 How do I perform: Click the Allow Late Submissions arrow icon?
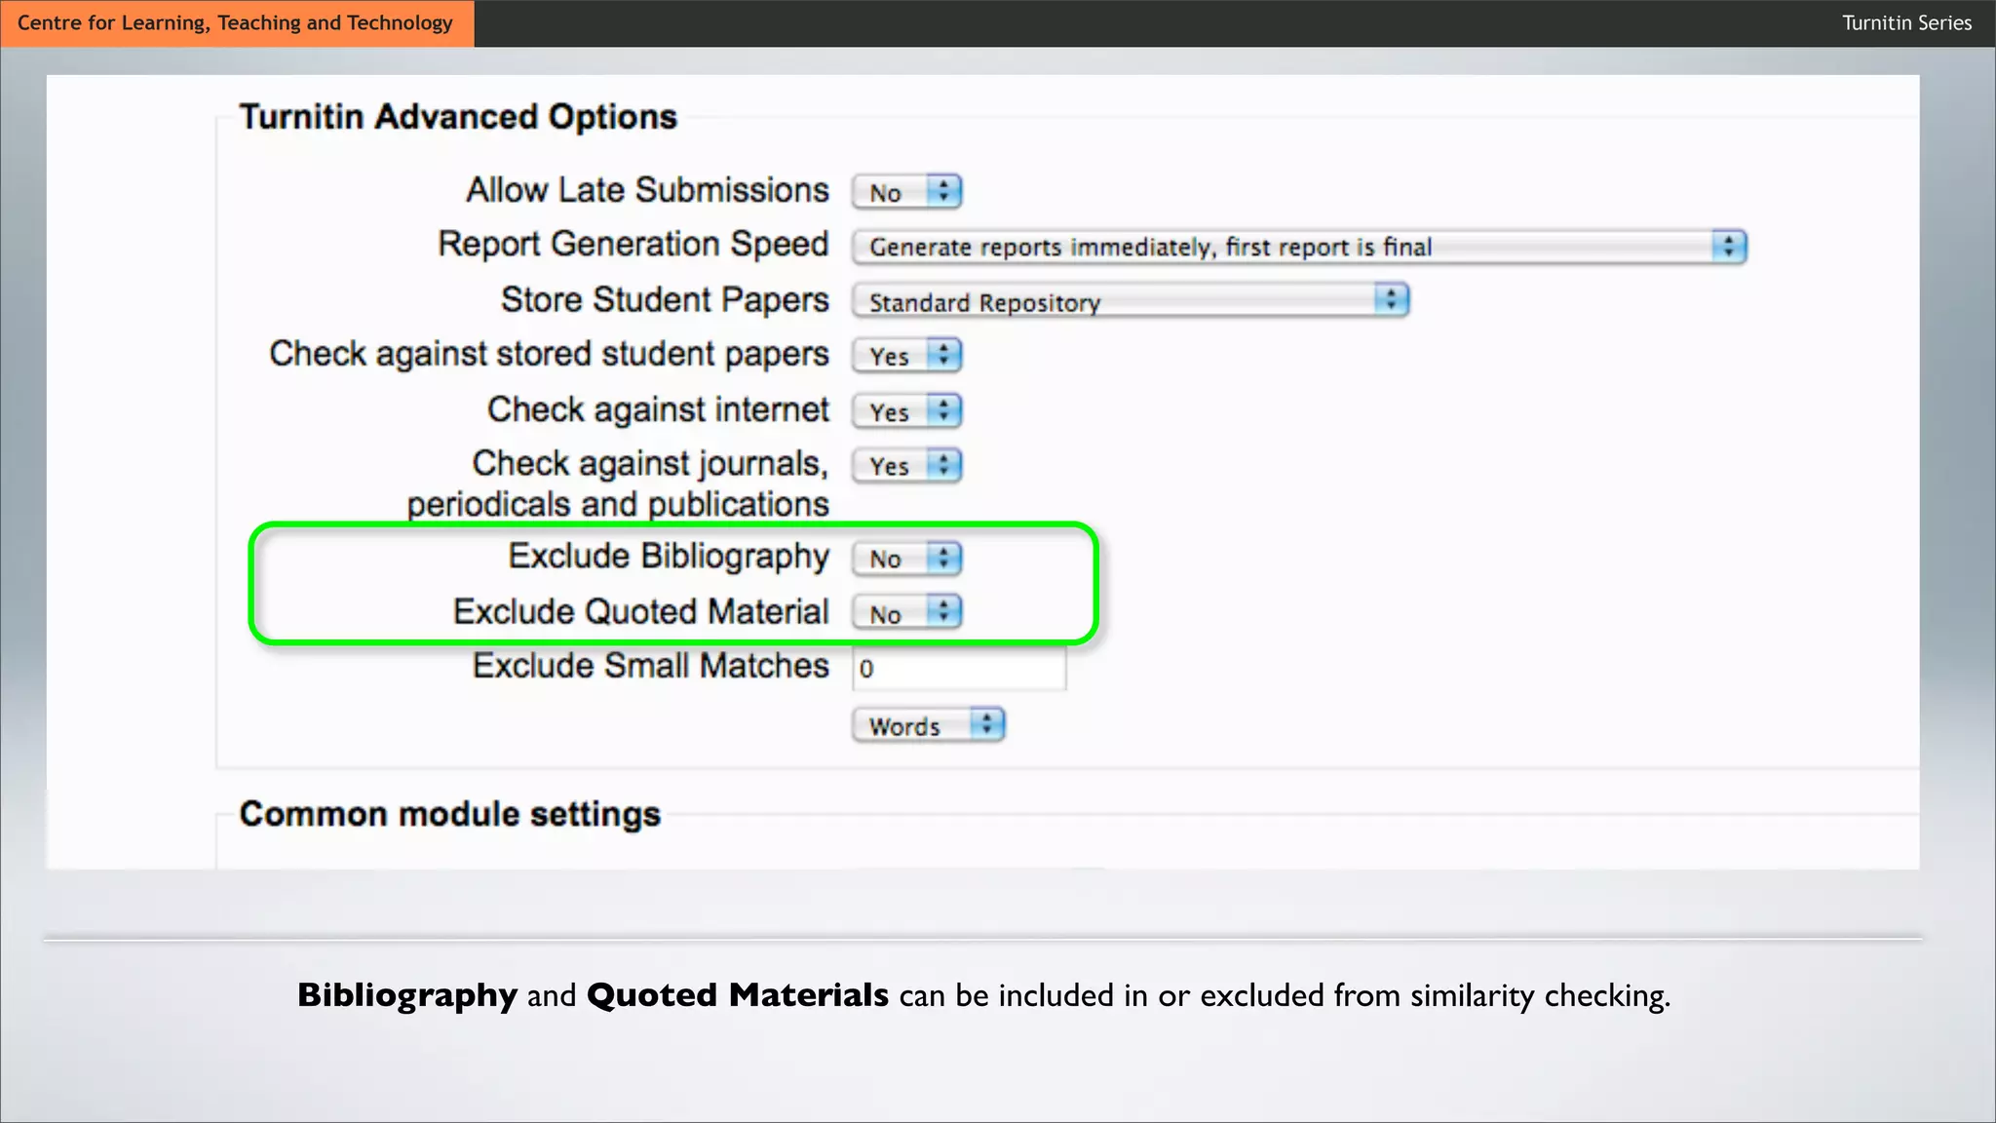[x=943, y=191]
